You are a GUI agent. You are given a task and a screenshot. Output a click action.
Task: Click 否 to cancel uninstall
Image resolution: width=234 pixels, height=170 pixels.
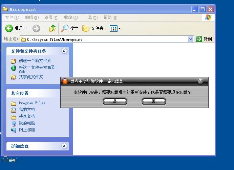(x=154, y=102)
